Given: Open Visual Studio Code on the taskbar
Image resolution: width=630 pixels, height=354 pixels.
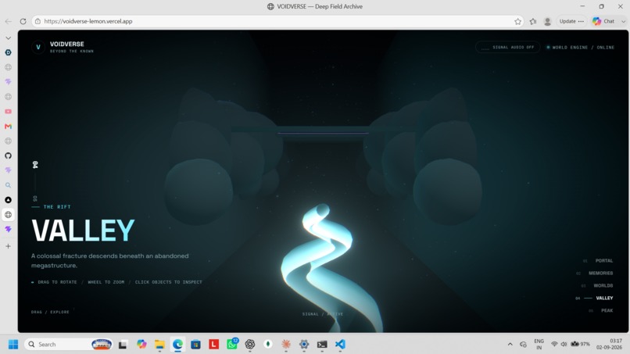Looking at the screenshot, I should 340,345.
